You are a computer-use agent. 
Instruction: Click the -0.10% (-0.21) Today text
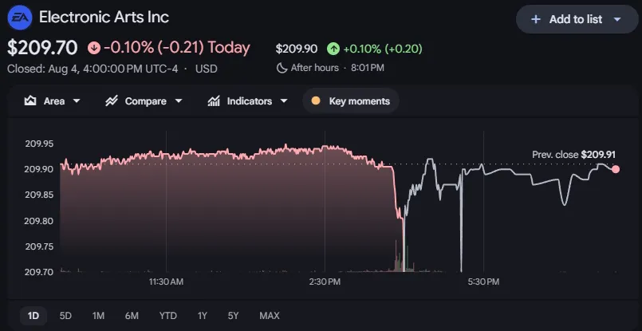pyautogui.click(x=177, y=48)
